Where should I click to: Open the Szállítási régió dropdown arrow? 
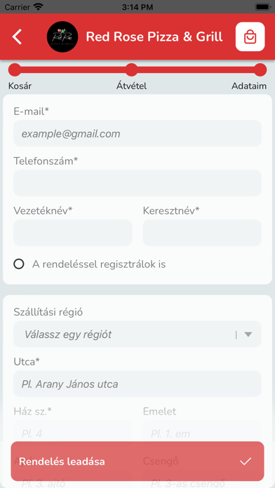click(x=248, y=334)
